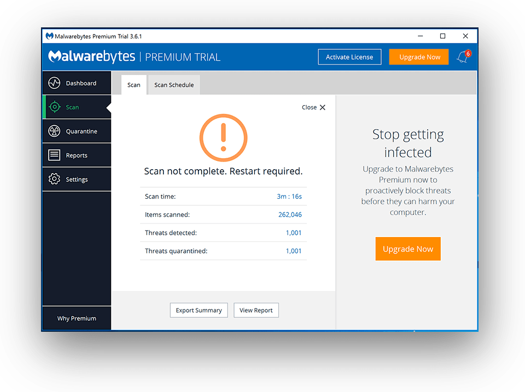Viewport: 525px width, 392px height.
Task: Click the Threats detected count 1,001
Action: (294, 233)
